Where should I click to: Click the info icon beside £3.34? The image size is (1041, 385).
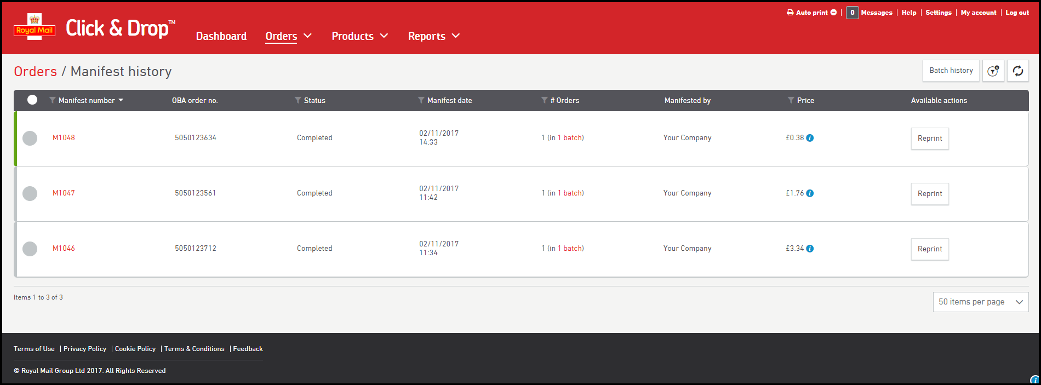click(810, 249)
